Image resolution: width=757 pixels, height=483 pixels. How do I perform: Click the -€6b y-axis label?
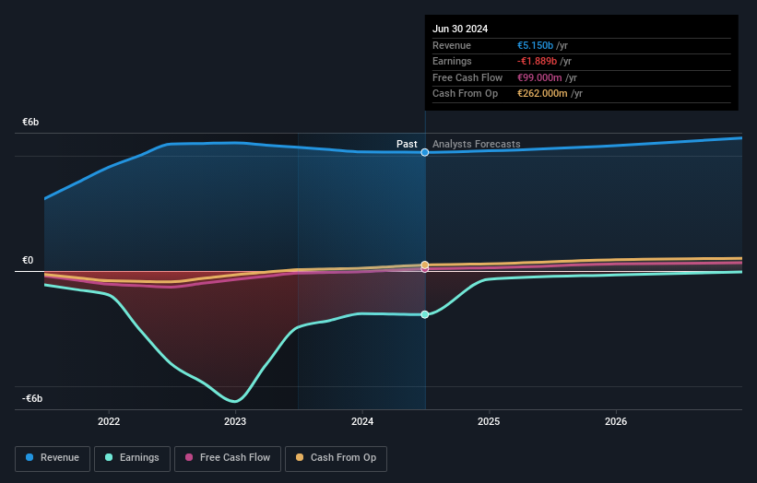click(32, 398)
